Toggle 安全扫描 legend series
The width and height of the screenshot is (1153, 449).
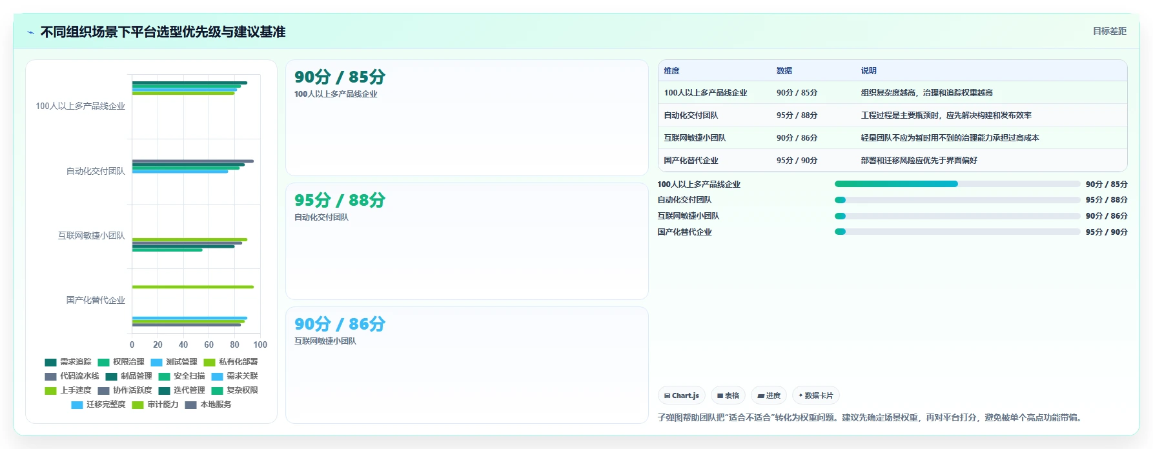181,376
